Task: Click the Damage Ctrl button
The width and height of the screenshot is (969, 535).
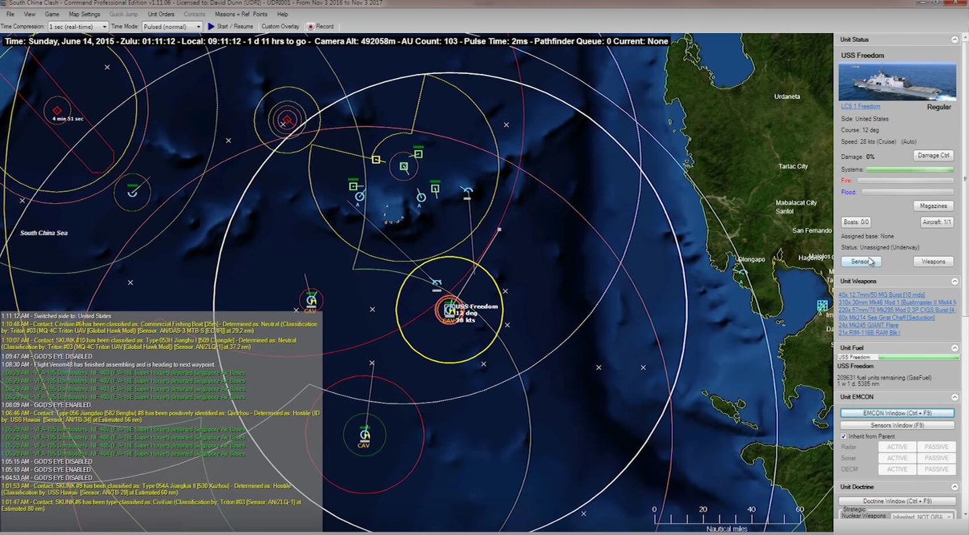Action: coord(933,155)
